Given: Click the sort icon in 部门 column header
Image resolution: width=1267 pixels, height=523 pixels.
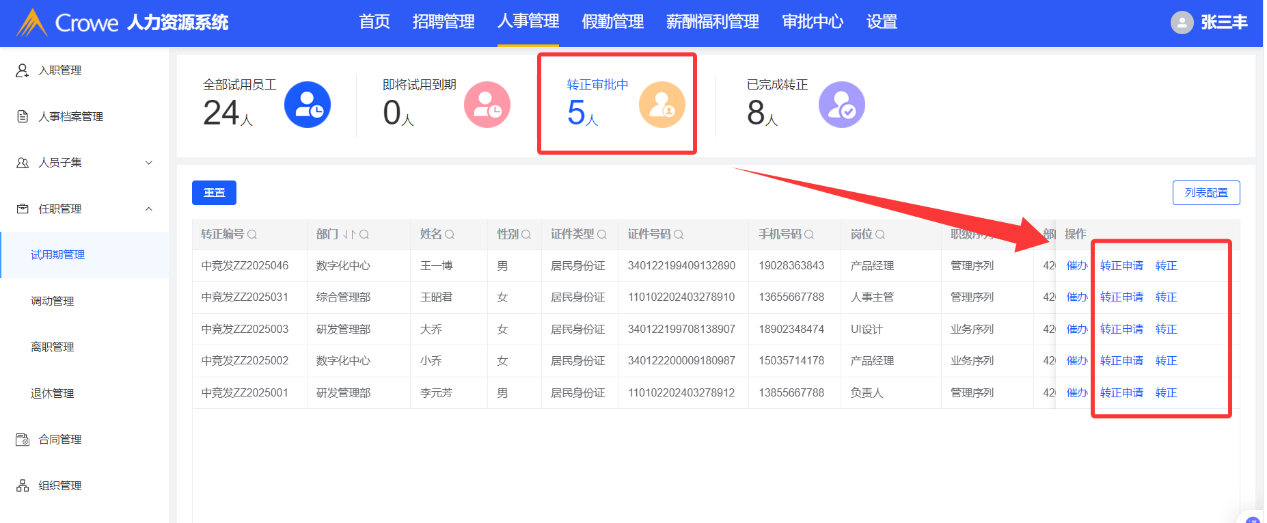Looking at the screenshot, I should point(349,234).
